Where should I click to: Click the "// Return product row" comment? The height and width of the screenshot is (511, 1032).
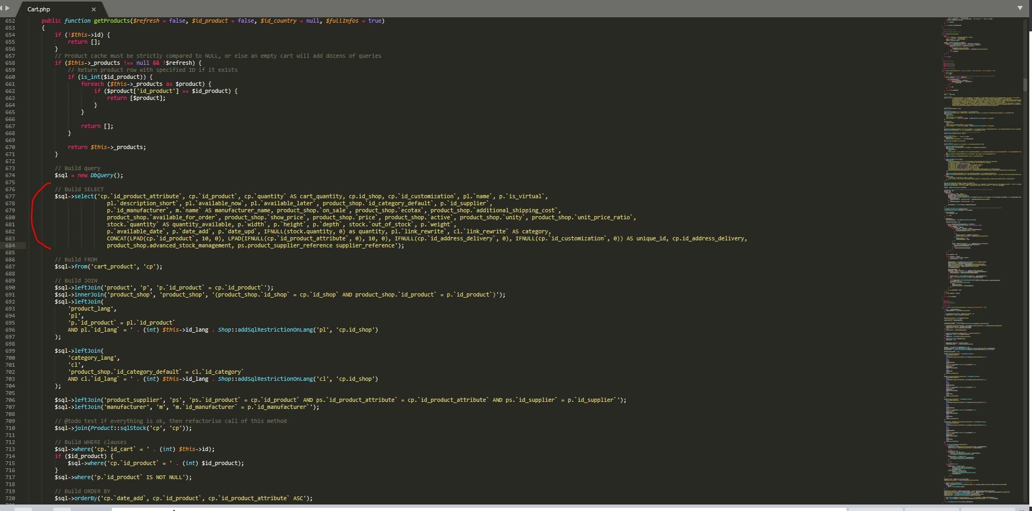tap(152, 70)
